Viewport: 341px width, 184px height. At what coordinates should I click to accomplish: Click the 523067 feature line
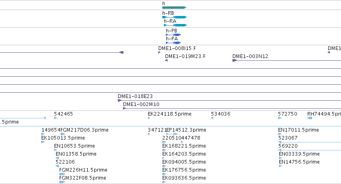(310, 142)
